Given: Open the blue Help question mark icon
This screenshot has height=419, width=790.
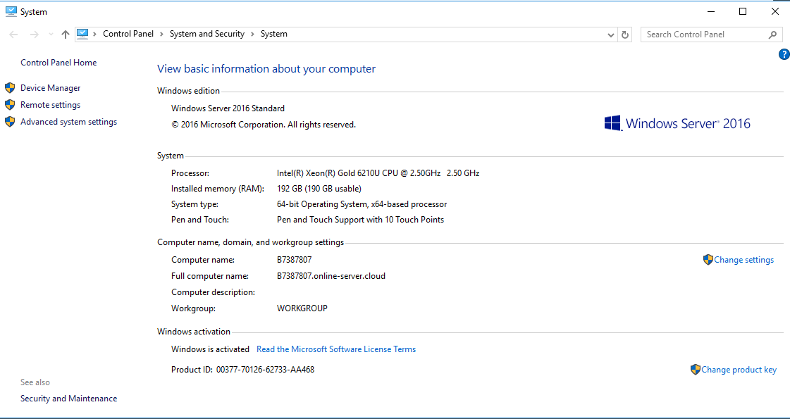Looking at the screenshot, I should click(x=784, y=54).
